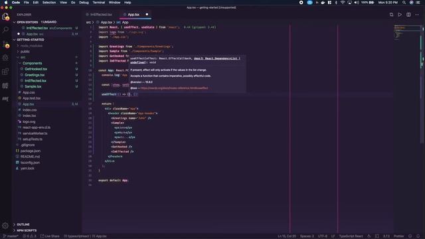Open logo.svg in file explorer
This screenshot has height=239, width=425.
29,122
